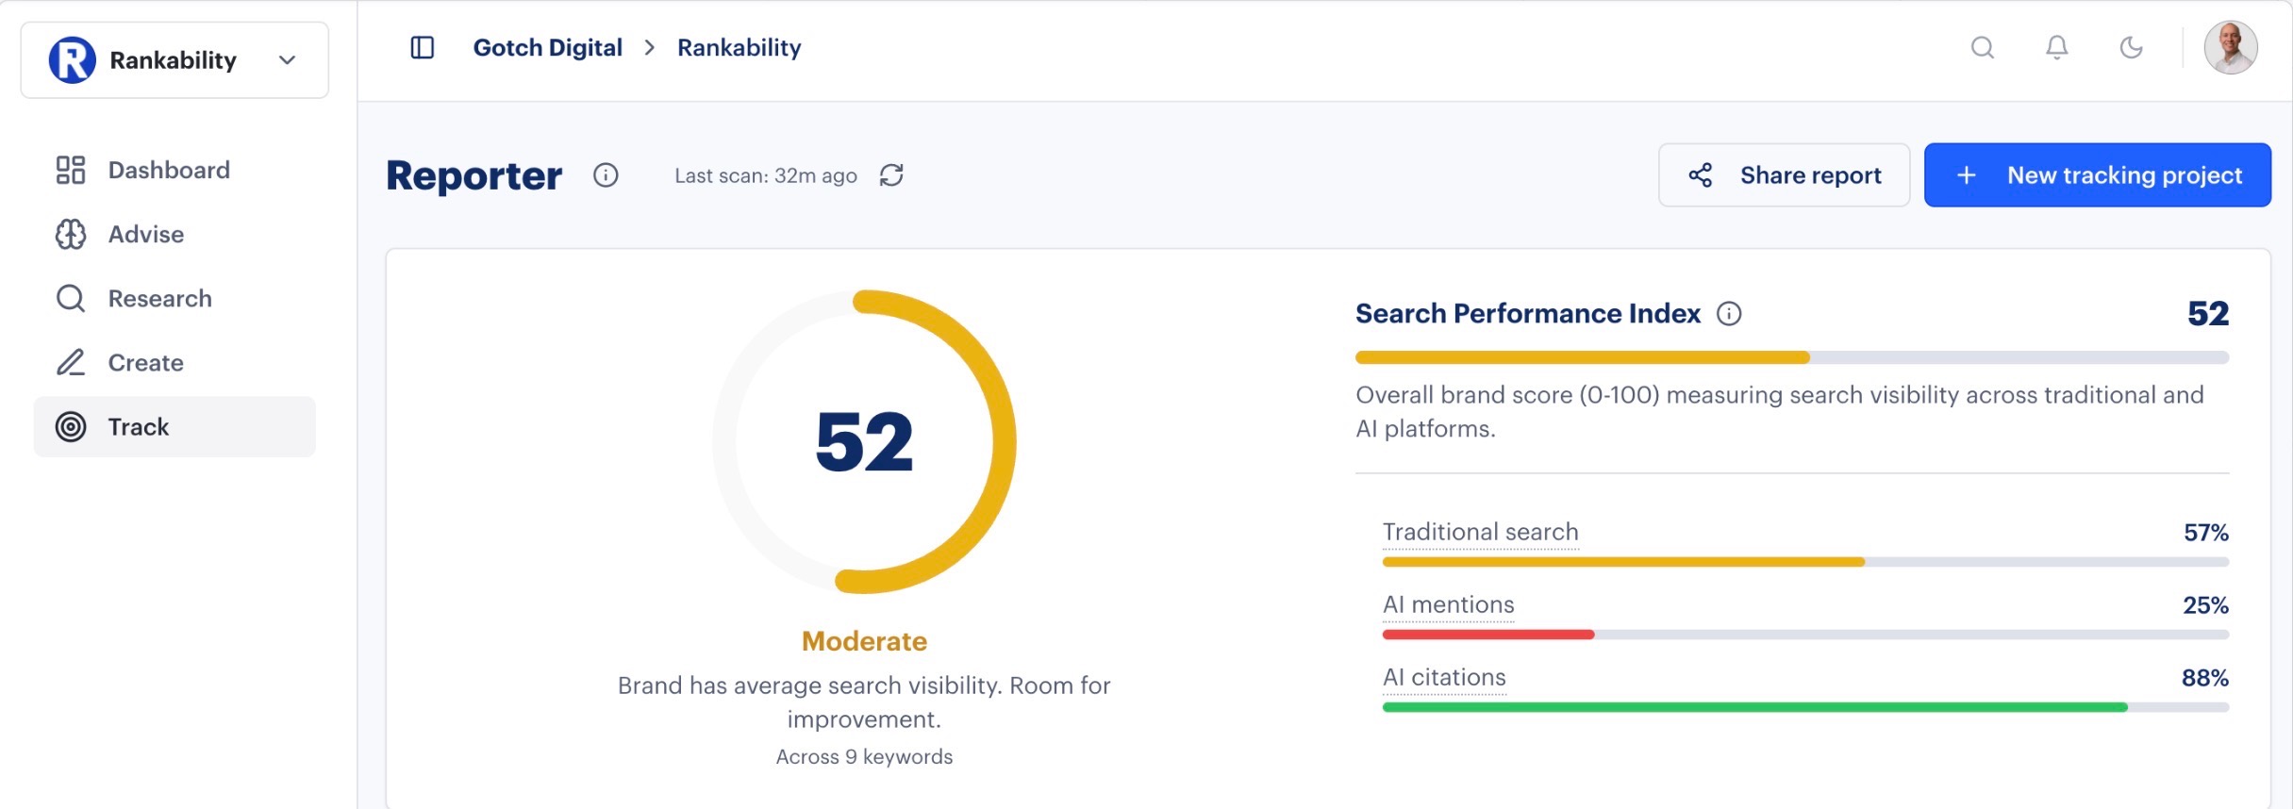Click the 'Last scan: 32m ago' text
The image size is (2293, 809).
766,175
